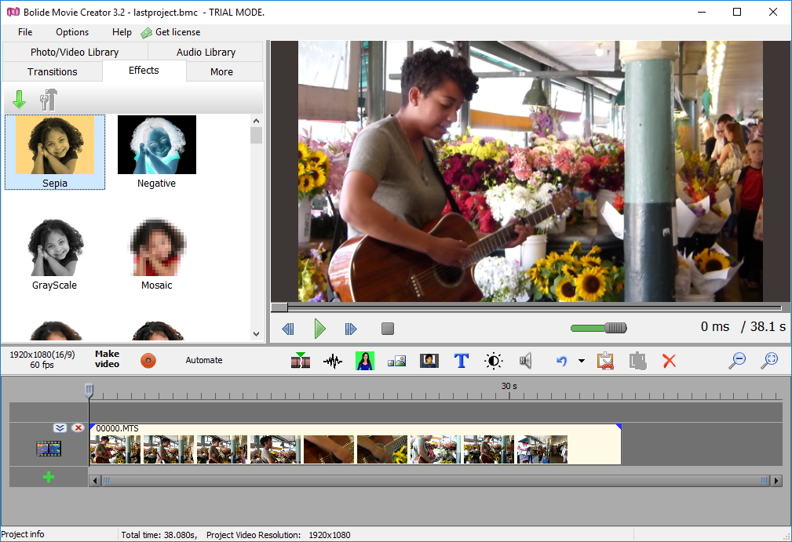Screen dimensions: 792x542
Task: Click the ticket icon beside Get license
Action: [147, 33]
